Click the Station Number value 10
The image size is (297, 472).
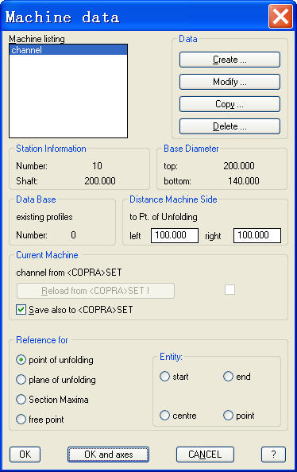tap(97, 166)
